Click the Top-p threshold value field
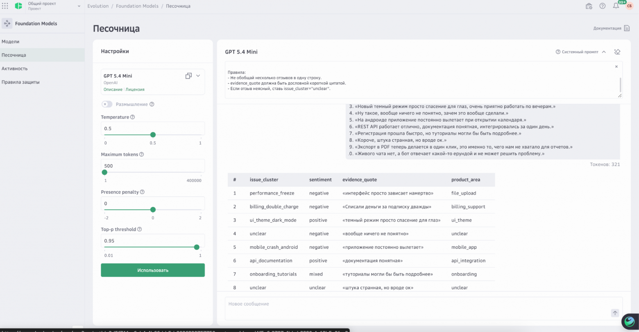 click(x=153, y=241)
